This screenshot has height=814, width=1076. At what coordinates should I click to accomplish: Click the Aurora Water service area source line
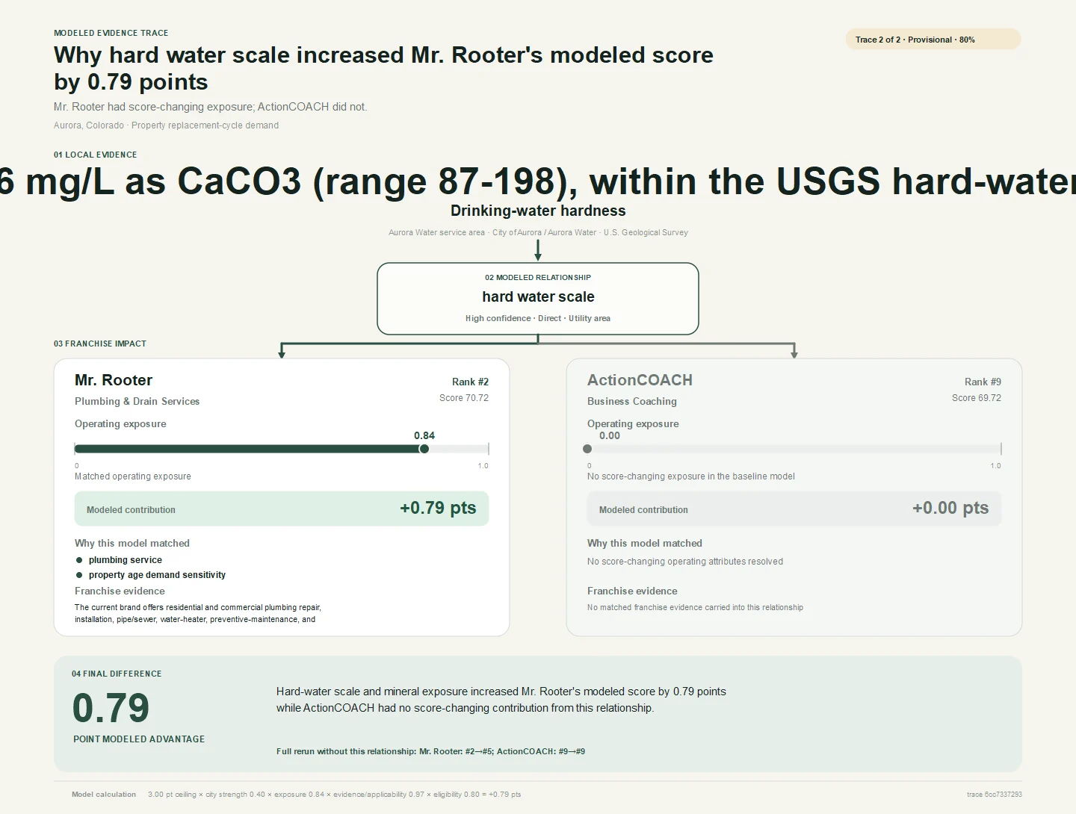click(x=538, y=232)
